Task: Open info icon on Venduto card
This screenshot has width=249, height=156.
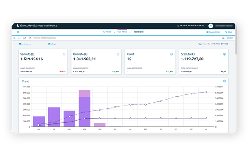Action: coord(64,54)
